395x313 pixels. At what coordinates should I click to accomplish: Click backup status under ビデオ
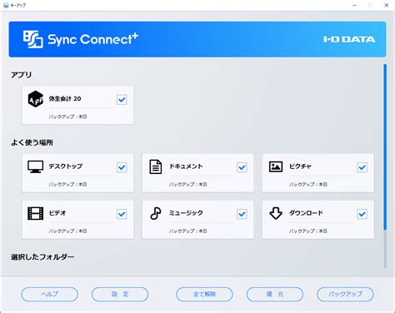click(67, 231)
